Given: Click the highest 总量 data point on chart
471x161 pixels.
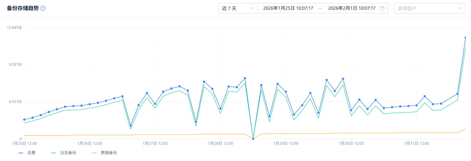Looking at the screenshot, I should (465, 38).
